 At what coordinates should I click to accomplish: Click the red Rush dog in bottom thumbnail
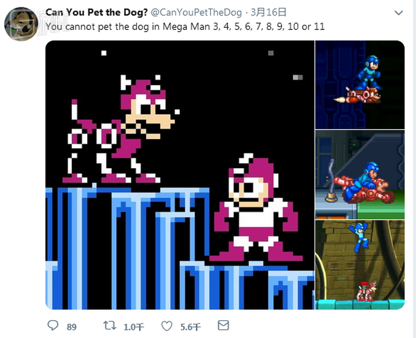click(367, 291)
